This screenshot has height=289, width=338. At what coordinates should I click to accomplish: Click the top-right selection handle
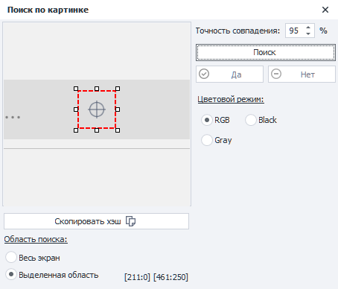(x=118, y=89)
